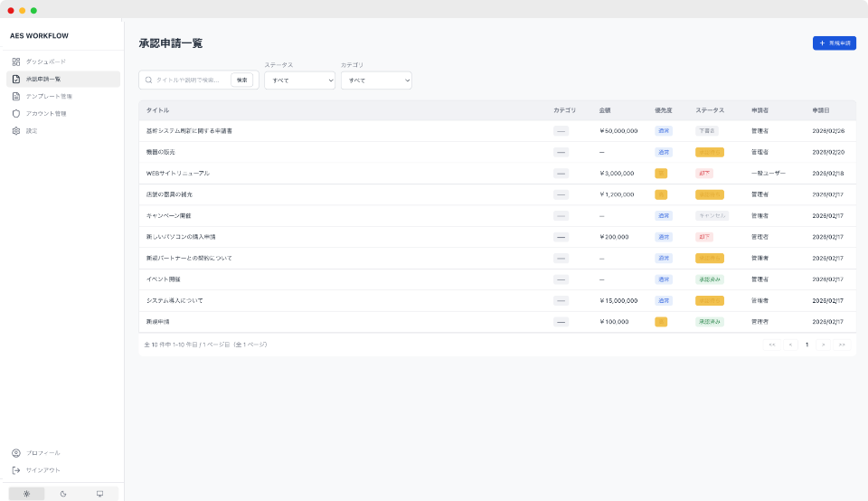Go to the テンプレート管理 menu item
Screen dimensions: 868x501
pyautogui.click(x=49, y=96)
